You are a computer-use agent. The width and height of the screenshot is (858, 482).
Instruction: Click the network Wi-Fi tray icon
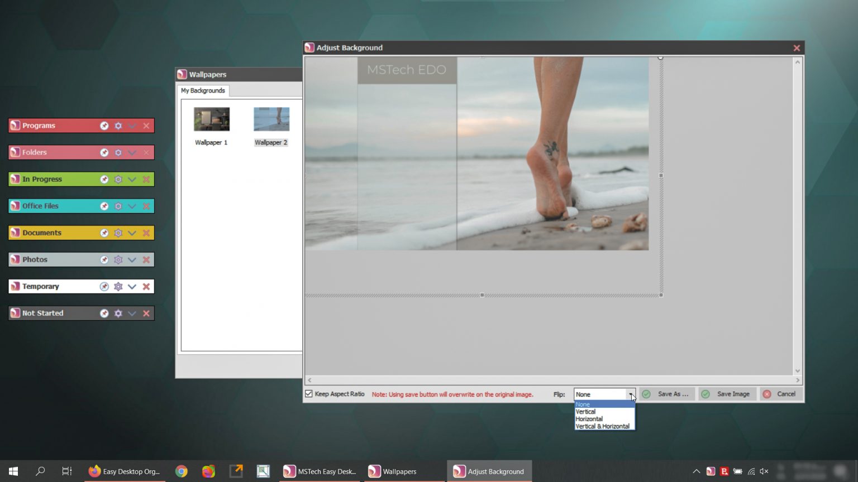751,471
